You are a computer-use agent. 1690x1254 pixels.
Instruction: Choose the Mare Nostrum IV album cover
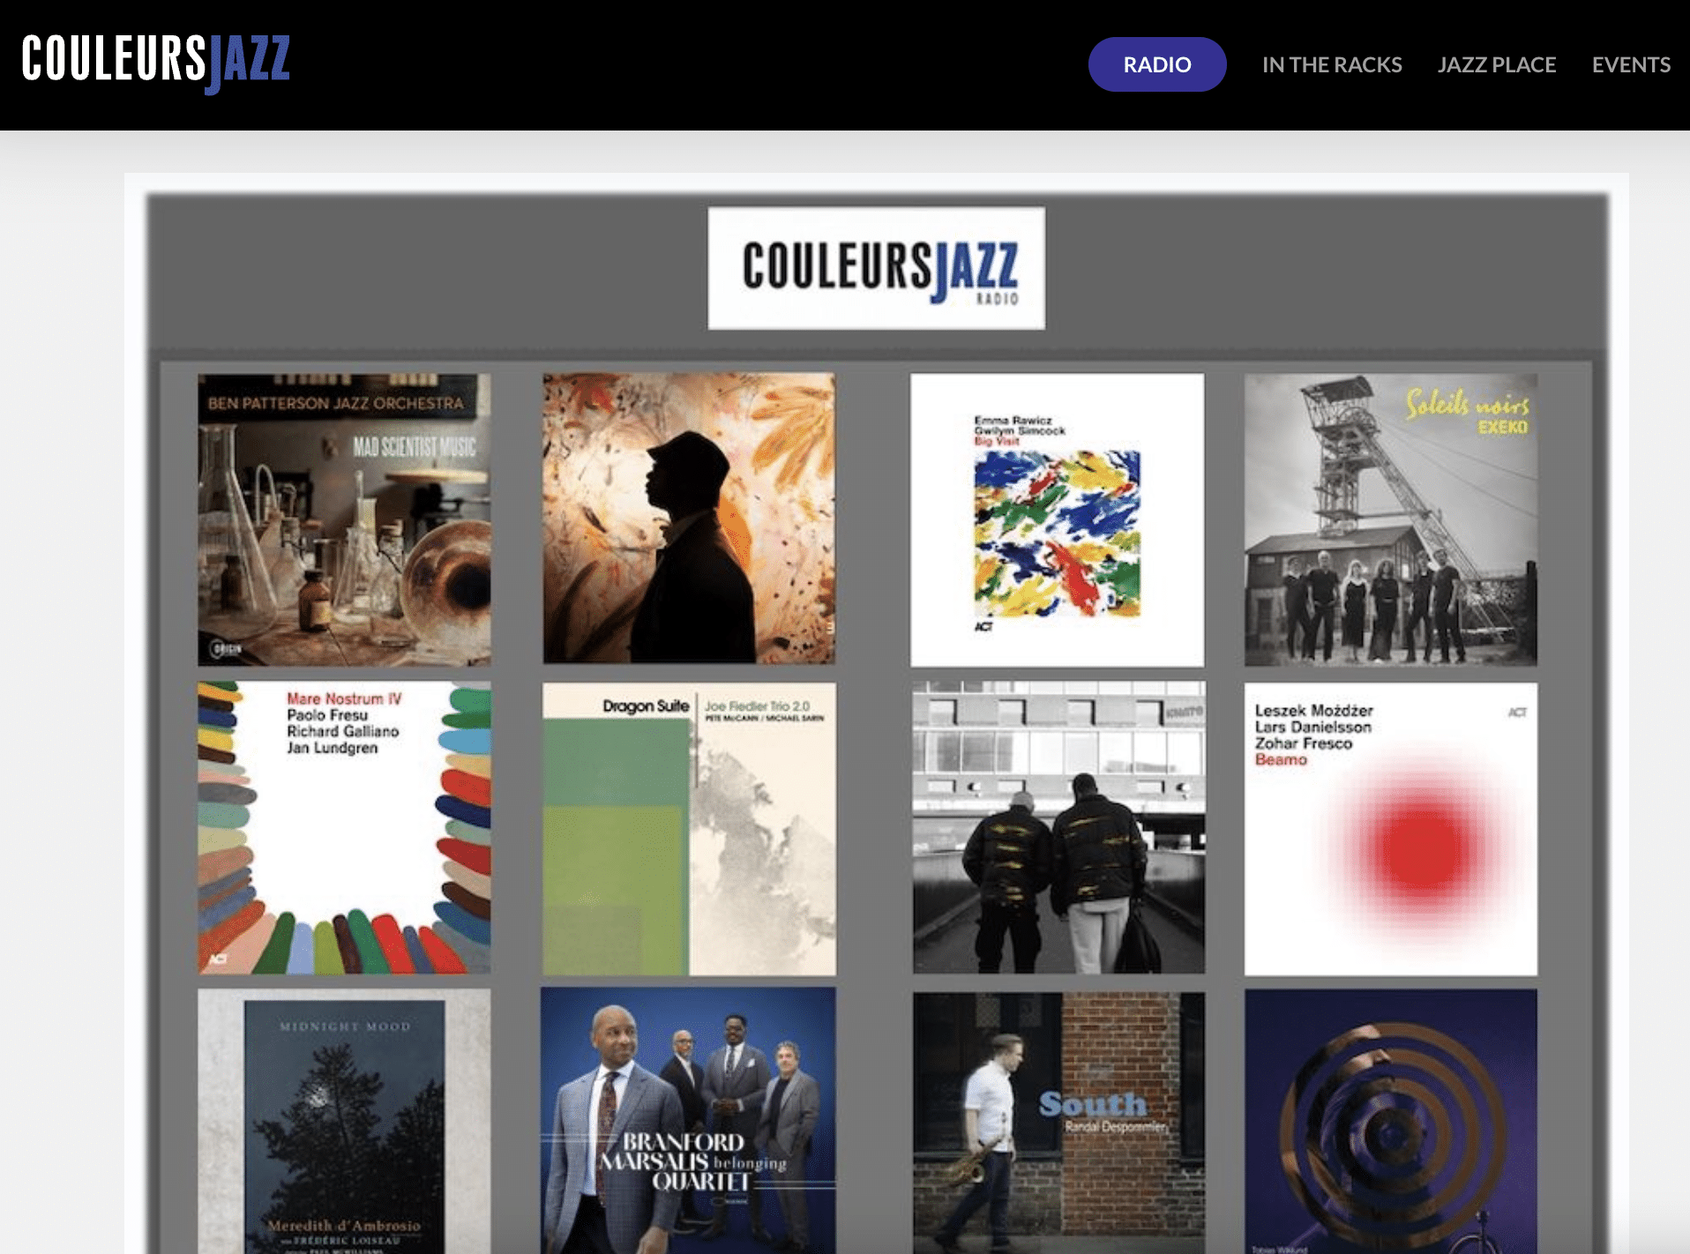coord(344,828)
